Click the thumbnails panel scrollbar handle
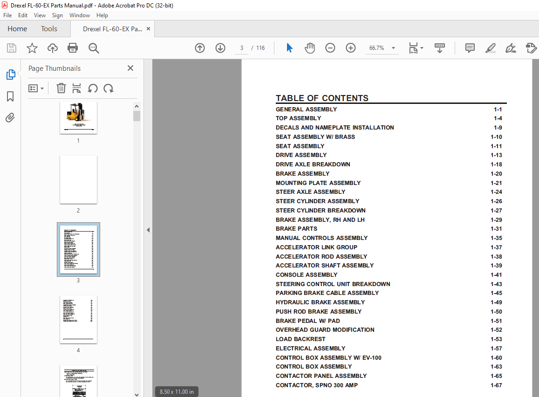The width and height of the screenshot is (539, 397). pos(136,116)
